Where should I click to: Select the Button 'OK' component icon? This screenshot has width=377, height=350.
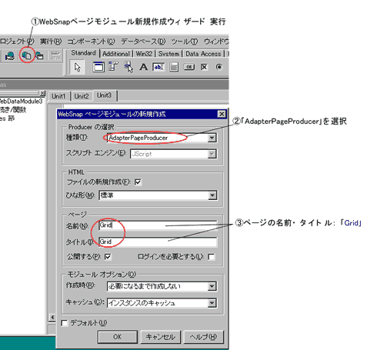(x=189, y=67)
